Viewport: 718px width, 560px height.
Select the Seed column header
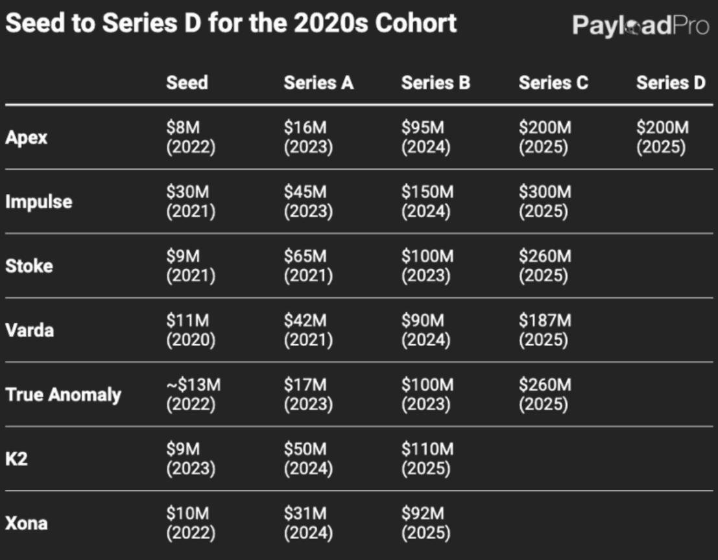pyautogui.click(x=187, y=83)
